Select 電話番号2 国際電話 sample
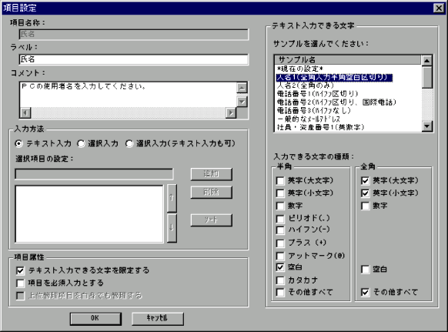448x332 pixels. [336, 102]
